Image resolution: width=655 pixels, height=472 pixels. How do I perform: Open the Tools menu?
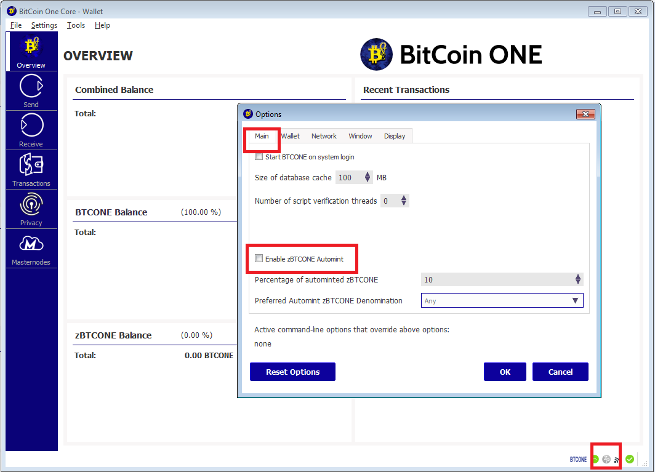(76, 25)
